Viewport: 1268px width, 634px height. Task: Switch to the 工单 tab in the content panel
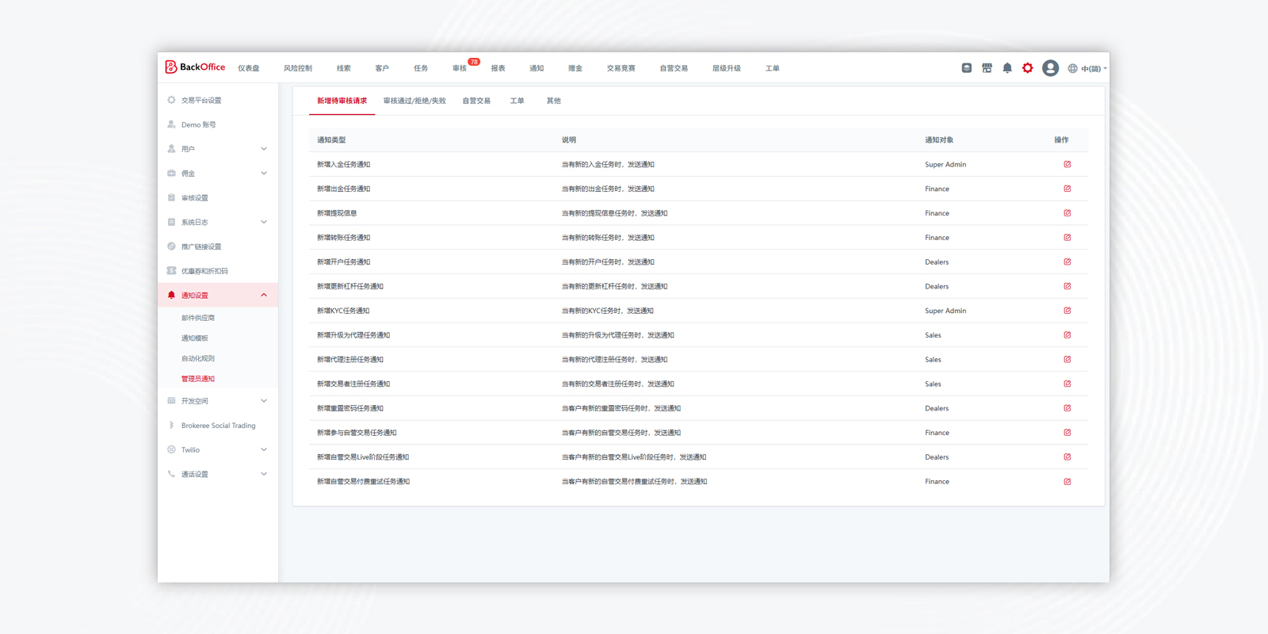pos(518,101)
